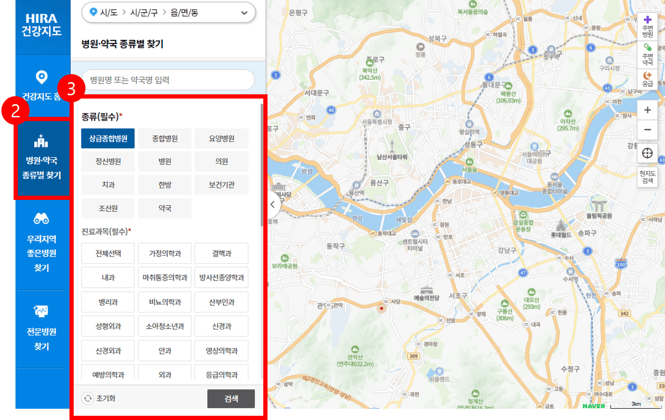Select 전체선택 to choose all specialties
665x420 pixels.
[107, 253]
